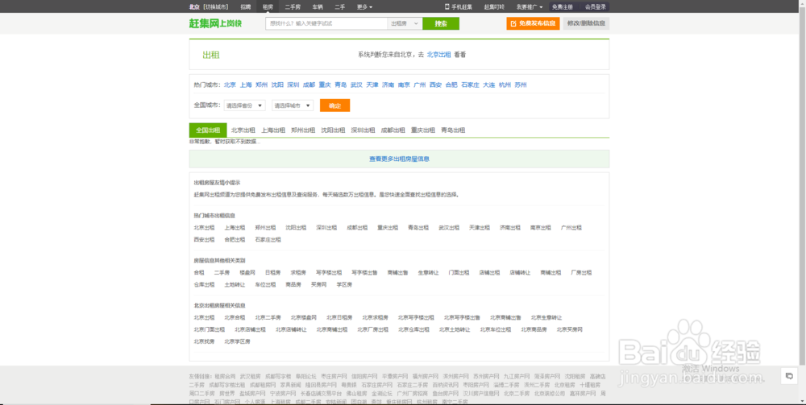Open the 更多 dropdown in top navigation
This screenshot has height=405, width=806.
pyautogui.click(x=364, y=7)
